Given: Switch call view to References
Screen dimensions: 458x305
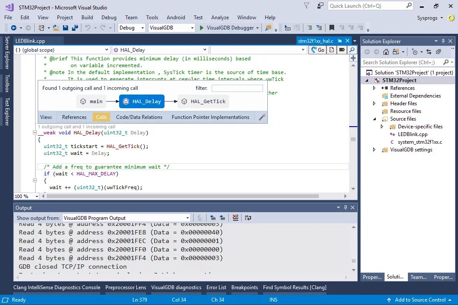Looking at the screenshot, I should 74,117.
